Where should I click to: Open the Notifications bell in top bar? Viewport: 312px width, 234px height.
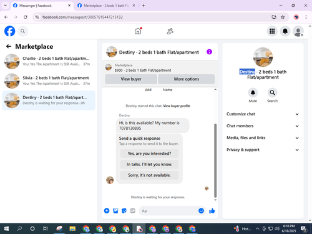(x=285, y=31)
